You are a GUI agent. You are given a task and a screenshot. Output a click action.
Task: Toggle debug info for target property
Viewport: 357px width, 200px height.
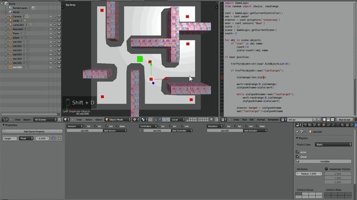pyautogui.click(x=53, y=138)
